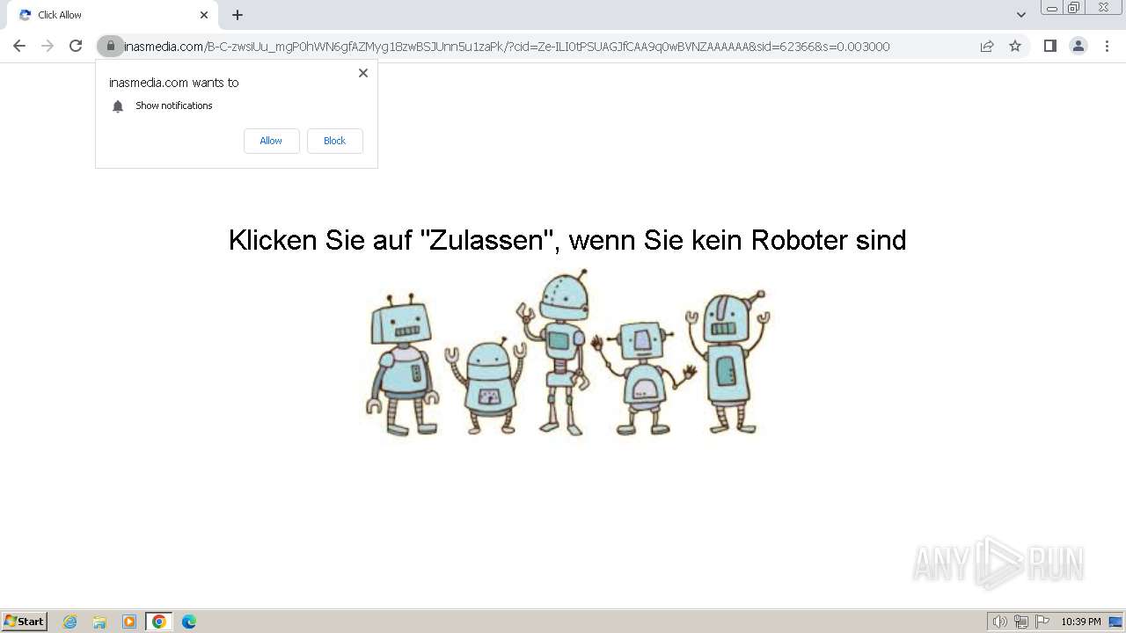Click the network tray icon
This screenshot has height=633, width=1126.
point(1021,622)
